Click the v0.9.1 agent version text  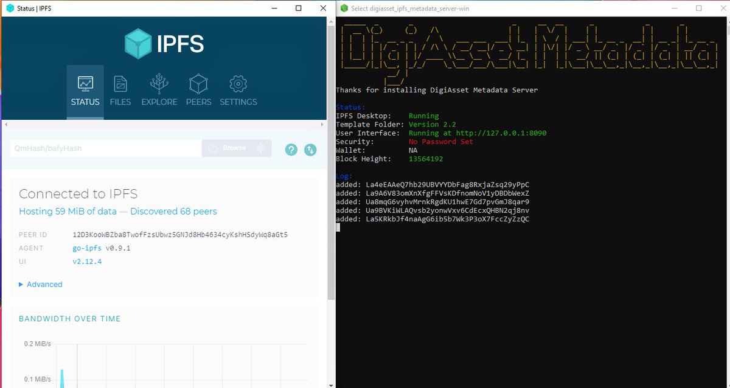118,248
